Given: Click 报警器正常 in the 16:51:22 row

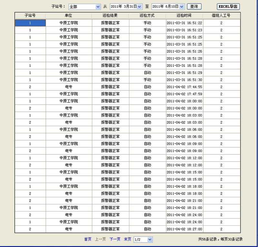Looking at the screenshot, I should [x=110, y=23].
